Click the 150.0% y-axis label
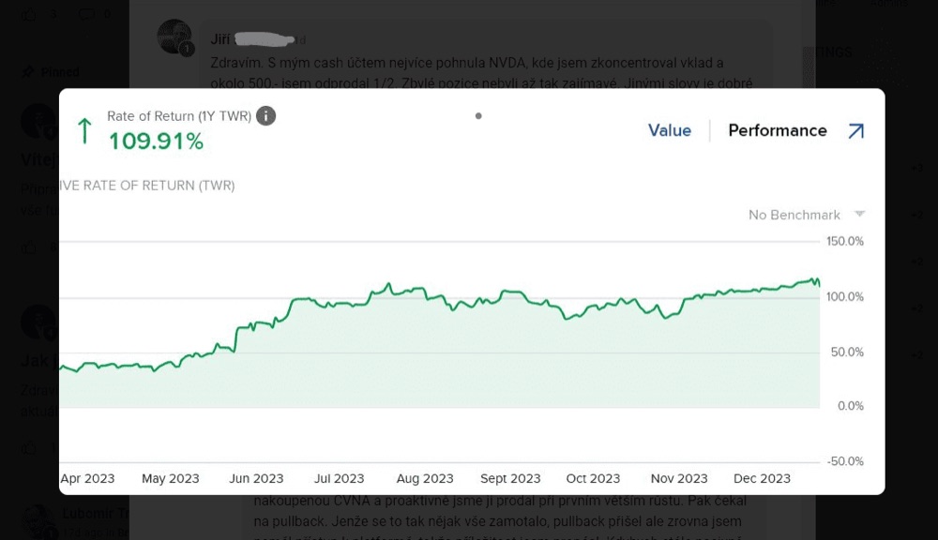The height and width of the screenshot is (540, 938). pos(845,241)
